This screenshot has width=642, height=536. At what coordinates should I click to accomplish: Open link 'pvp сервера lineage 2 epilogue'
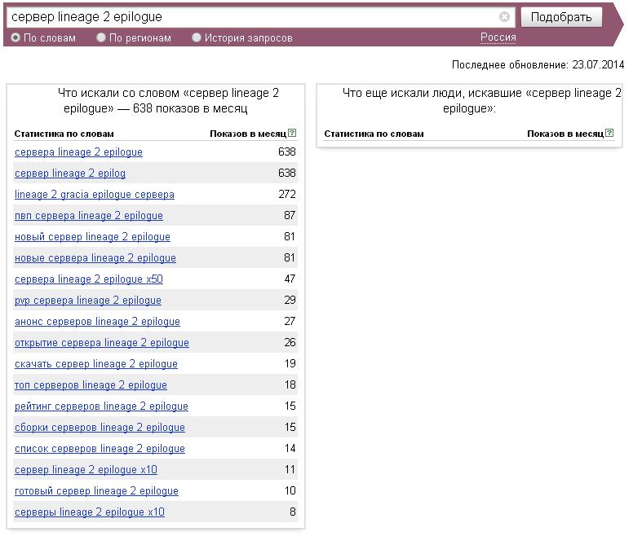(x=88, y=301)
